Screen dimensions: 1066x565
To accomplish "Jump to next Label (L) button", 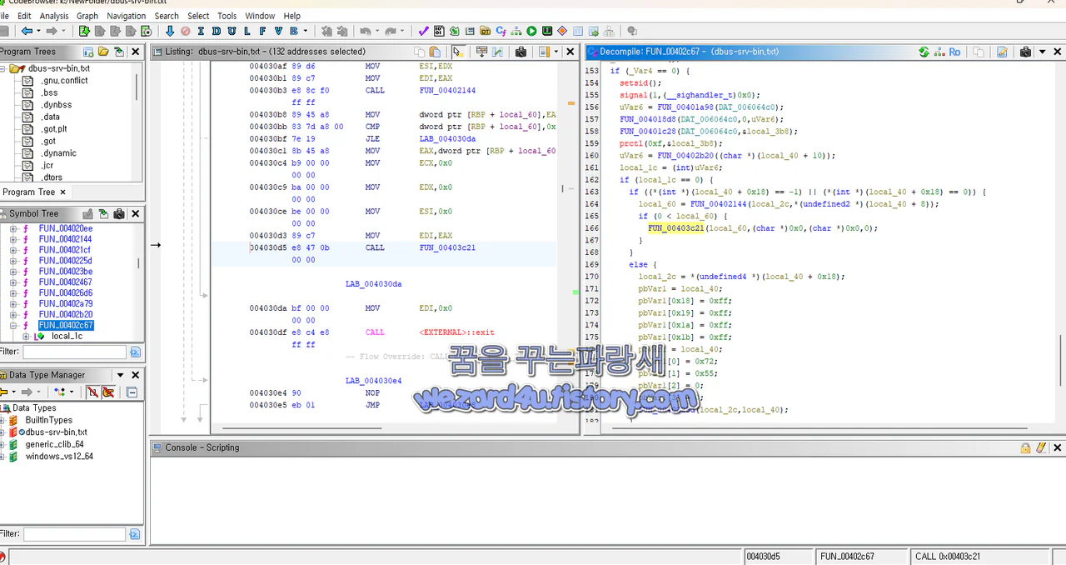I will tap(246, 31).
